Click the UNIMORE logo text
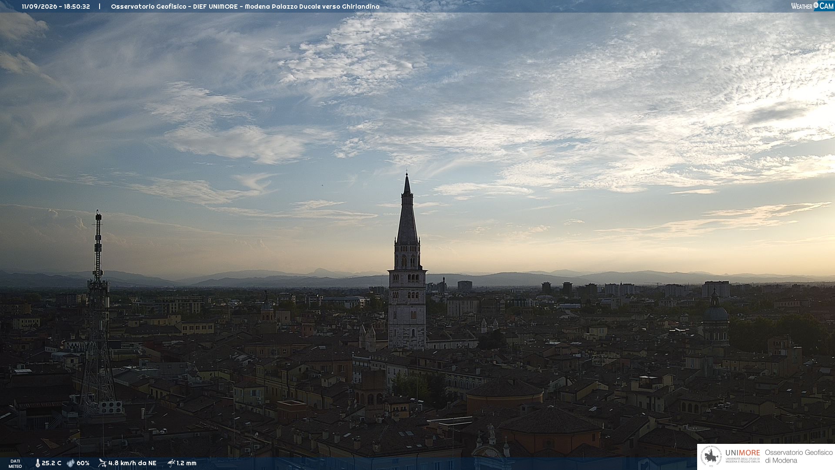This screenshot has height=470, width=835. click(x=743, y=453)
